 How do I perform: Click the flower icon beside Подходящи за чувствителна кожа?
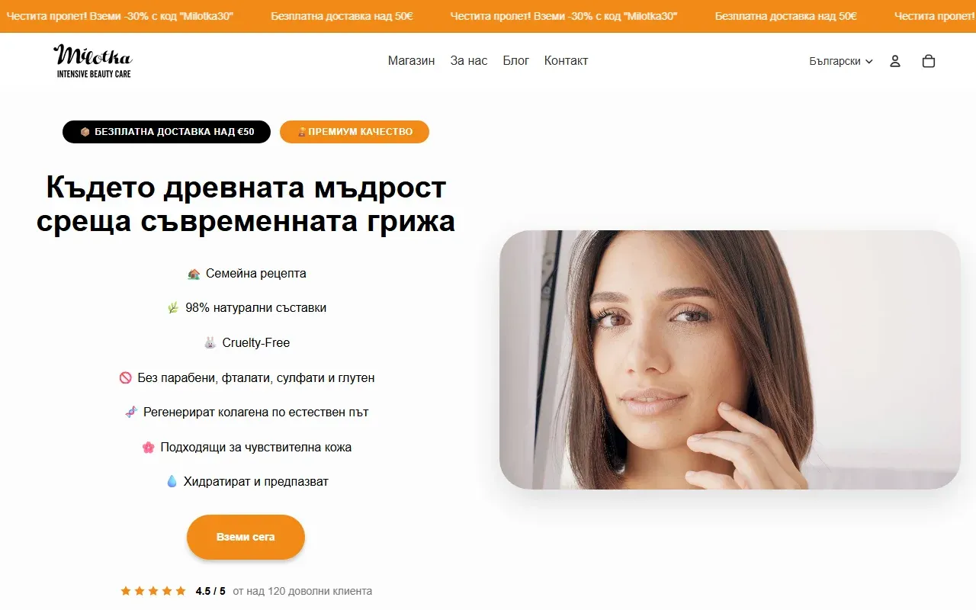[149, 447]
